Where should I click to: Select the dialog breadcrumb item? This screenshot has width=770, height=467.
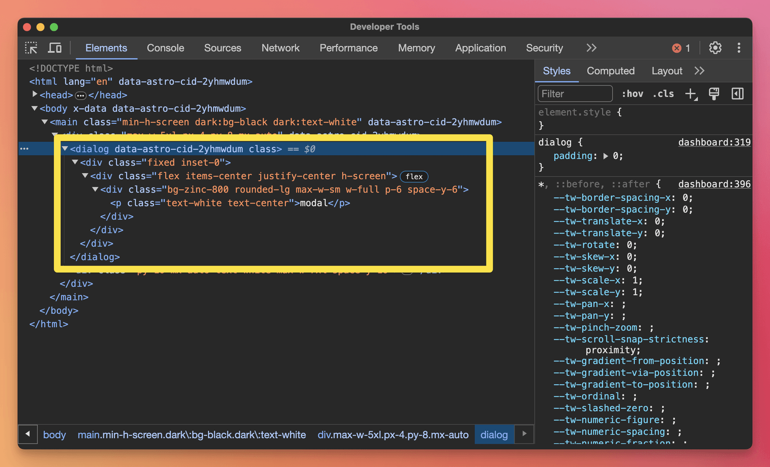point(494,434)
